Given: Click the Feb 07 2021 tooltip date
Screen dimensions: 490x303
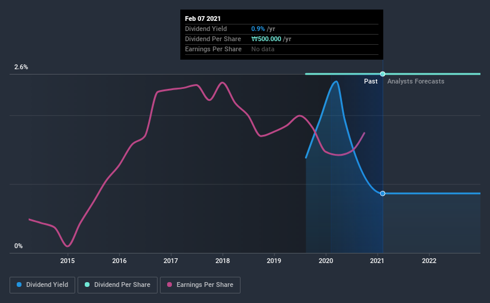Looking at the screenshot, I should pyautogui.click(x=203, y=18).
